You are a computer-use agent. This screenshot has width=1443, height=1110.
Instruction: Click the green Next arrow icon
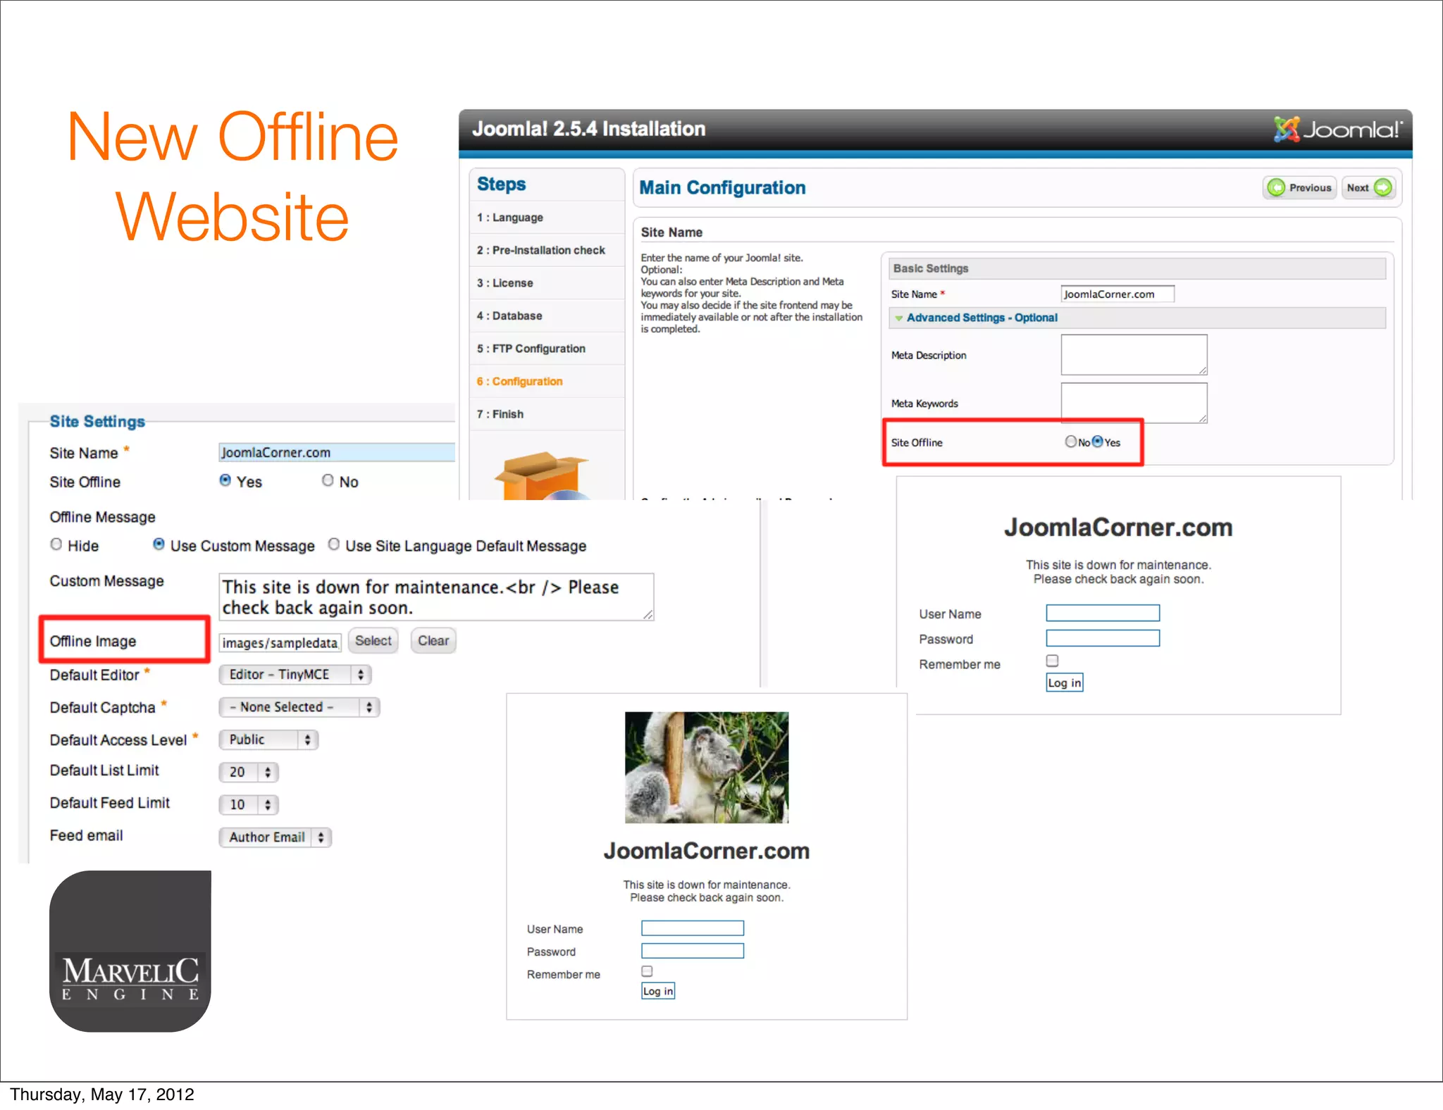pos(1383,187)
